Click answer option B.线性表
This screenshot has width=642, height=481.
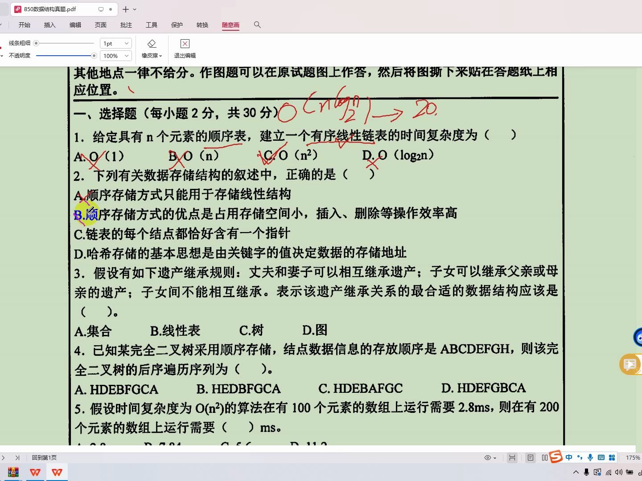(x=175, y=330)
